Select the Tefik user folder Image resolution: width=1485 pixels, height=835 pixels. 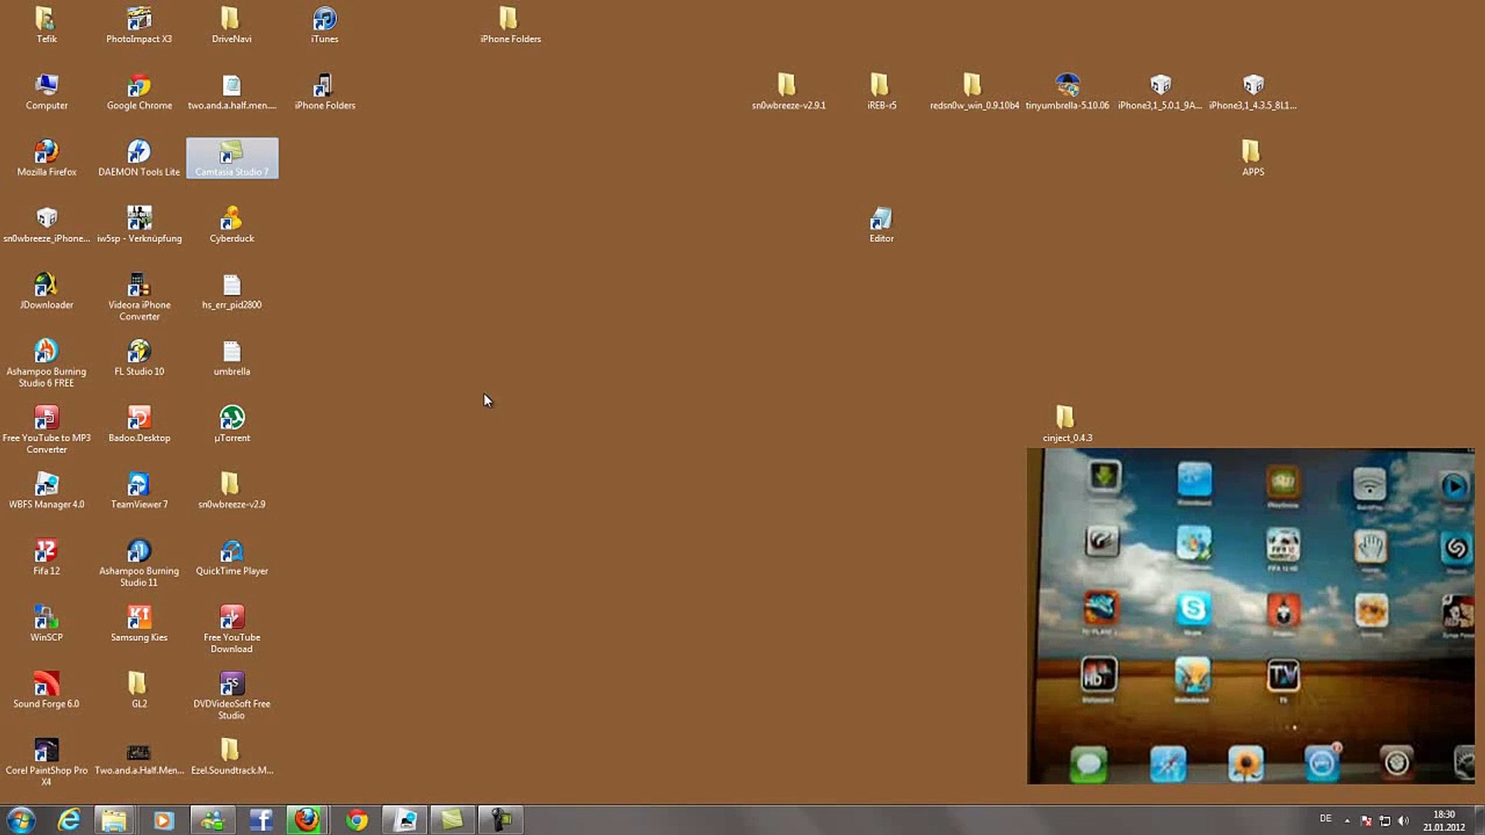point(46,25)
